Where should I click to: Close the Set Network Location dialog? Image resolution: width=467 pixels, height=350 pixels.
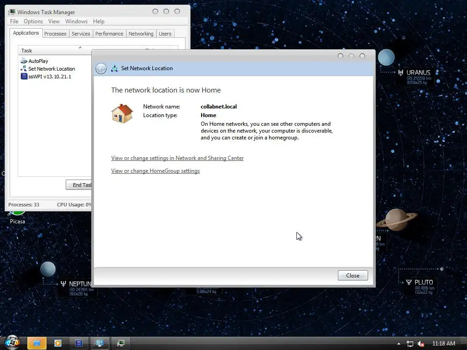(x=353, y=276)
